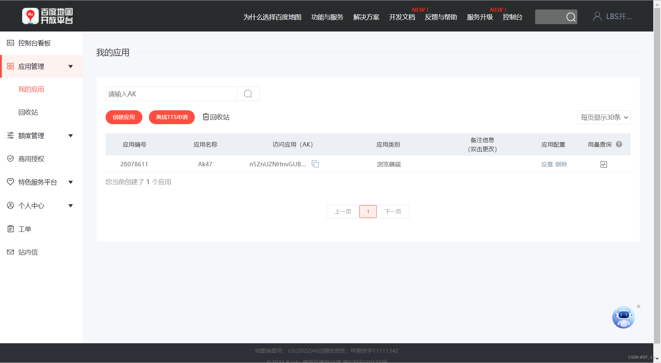The image size is (661, 363).
Task: Open usage chart for app Ak47
Action: tap(604, 164)
